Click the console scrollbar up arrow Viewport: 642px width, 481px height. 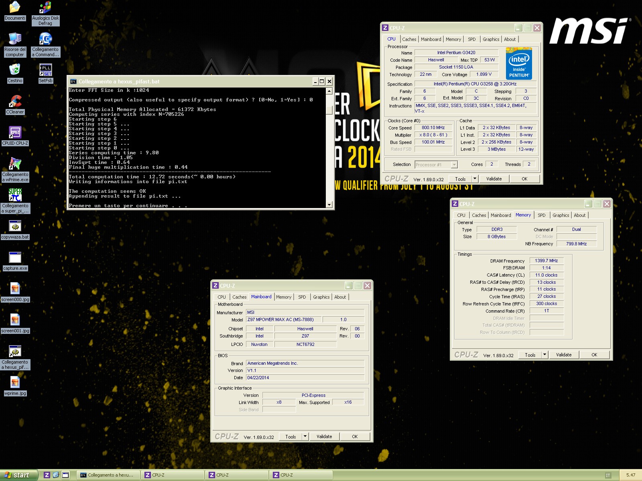[x=329, y=91]
